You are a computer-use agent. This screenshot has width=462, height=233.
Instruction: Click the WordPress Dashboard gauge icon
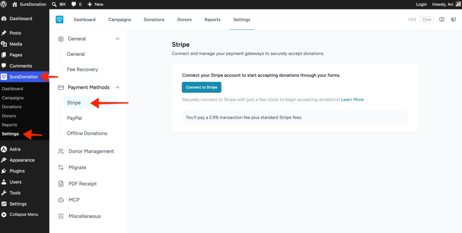click(4, 18)
